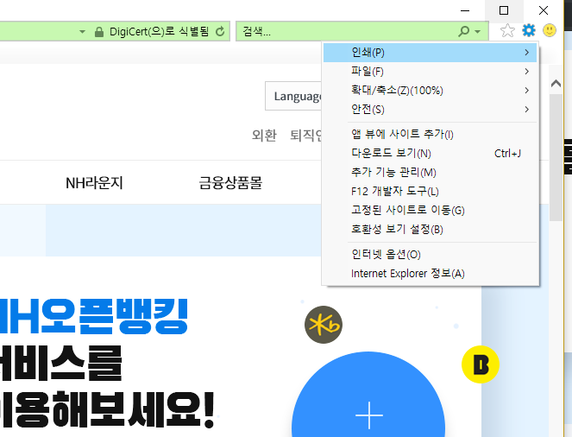Screen dimensions: 572x437
Task: Open the search provider dropdown arrow
Action: 477,32
